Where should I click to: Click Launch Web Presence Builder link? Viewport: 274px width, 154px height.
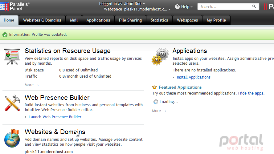[55, 117]
